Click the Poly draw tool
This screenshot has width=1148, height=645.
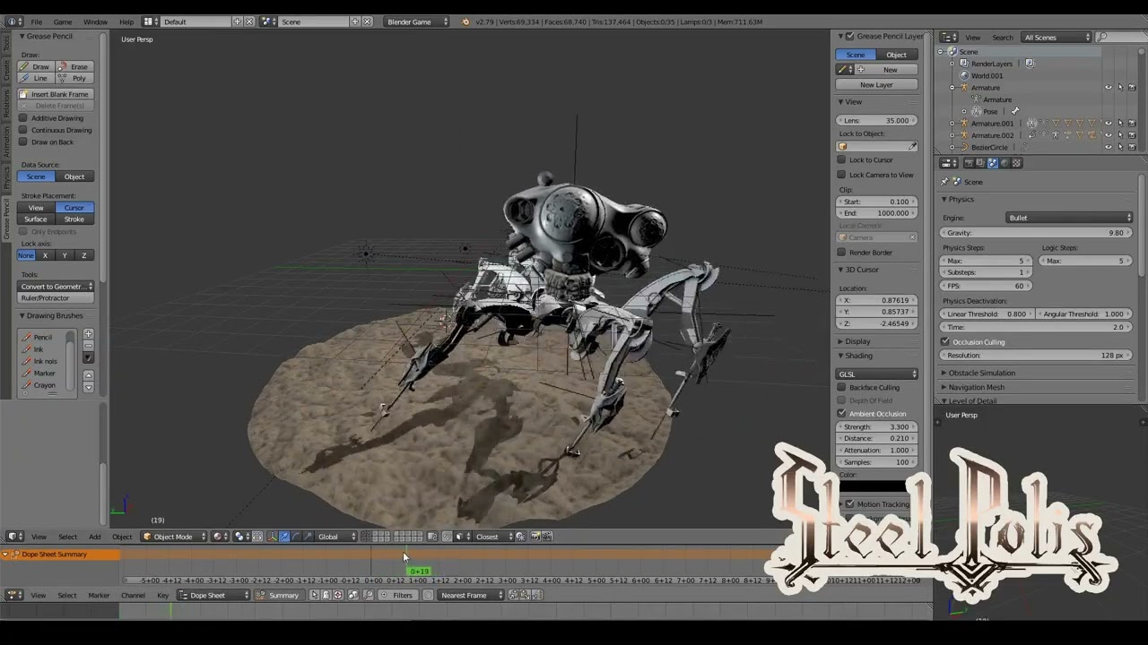74,78
